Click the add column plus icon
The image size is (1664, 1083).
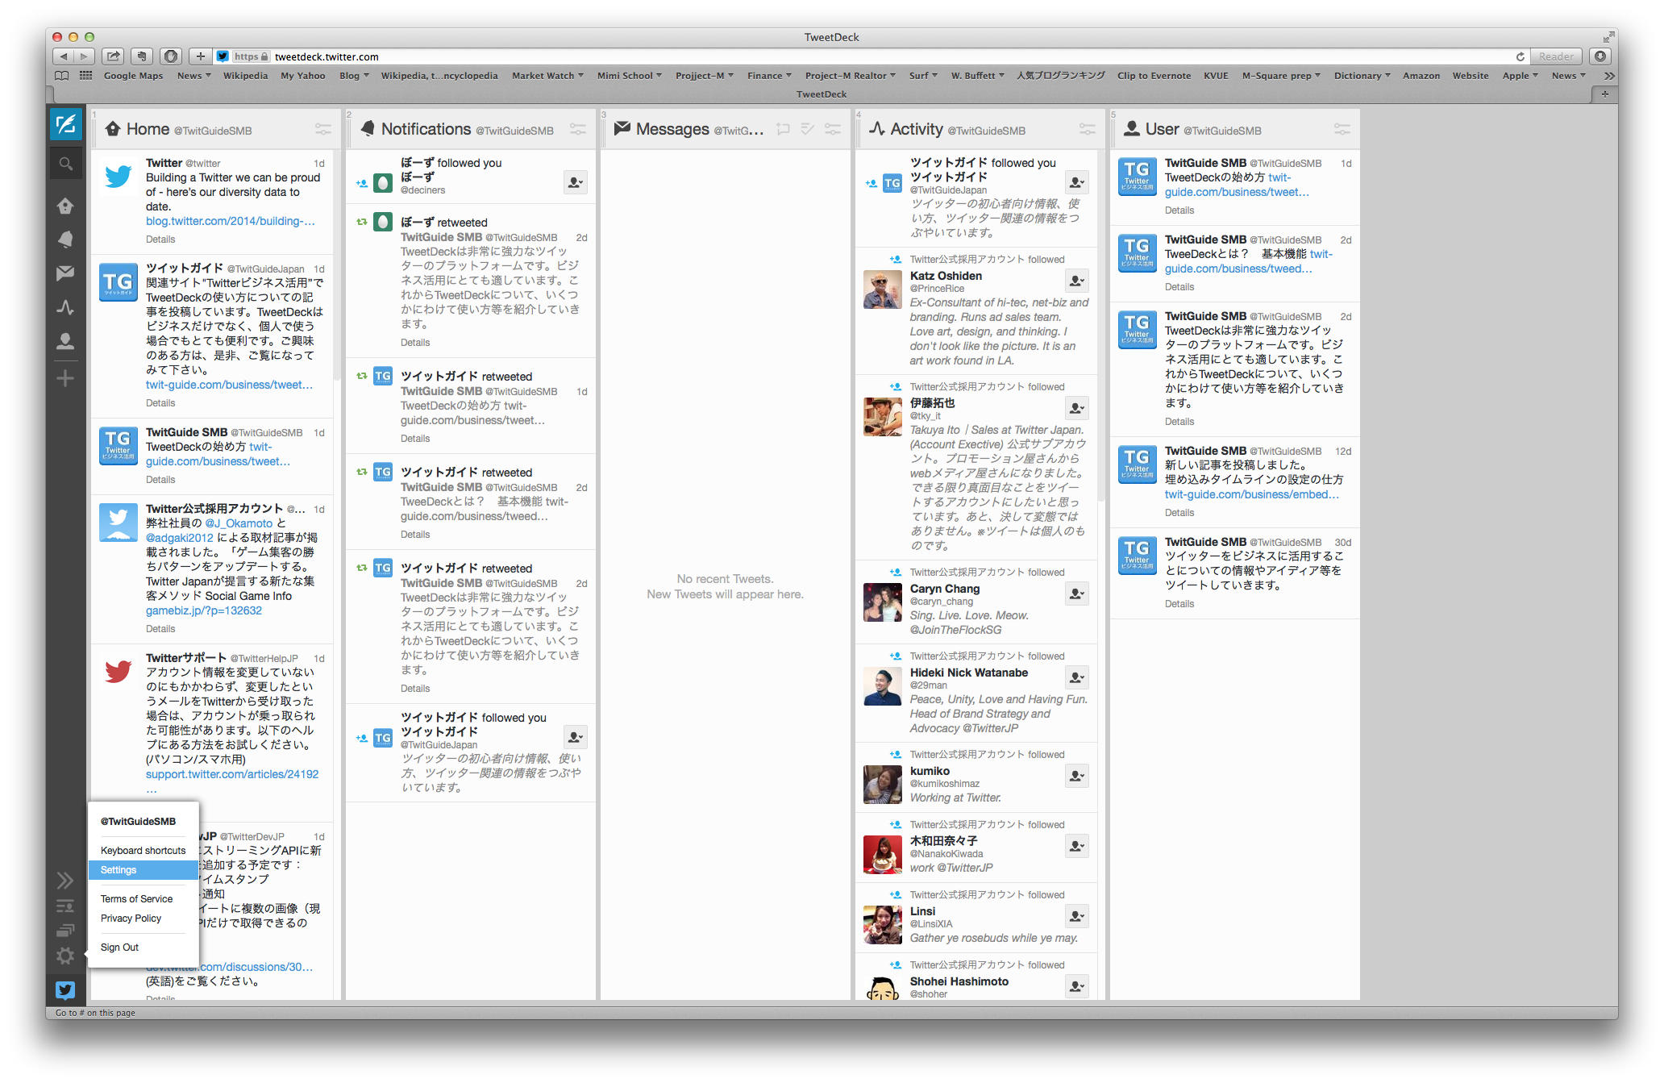pyautogui.click(x=66, y=378)
